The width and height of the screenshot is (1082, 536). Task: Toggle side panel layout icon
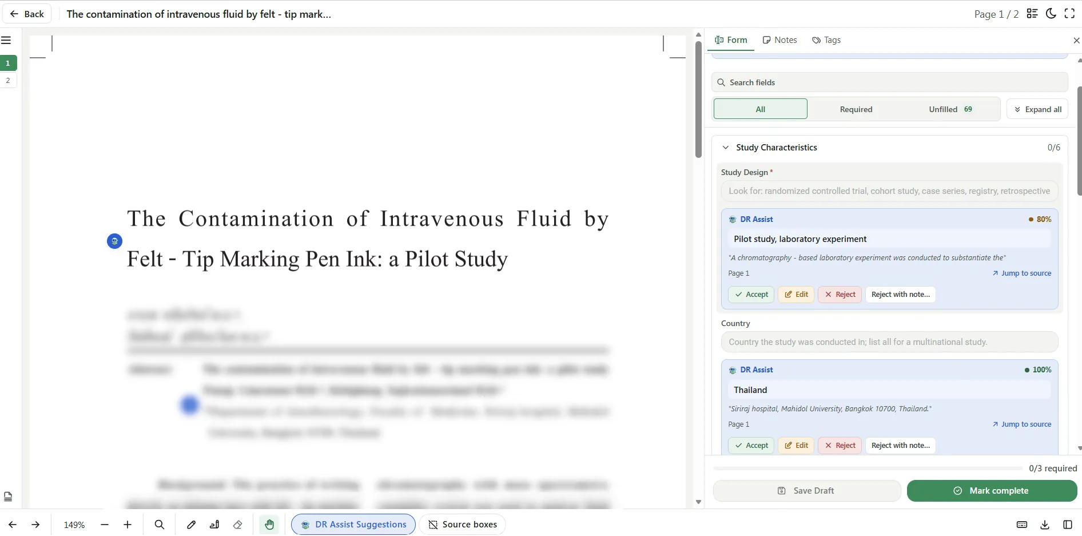tap(1068, 525)
